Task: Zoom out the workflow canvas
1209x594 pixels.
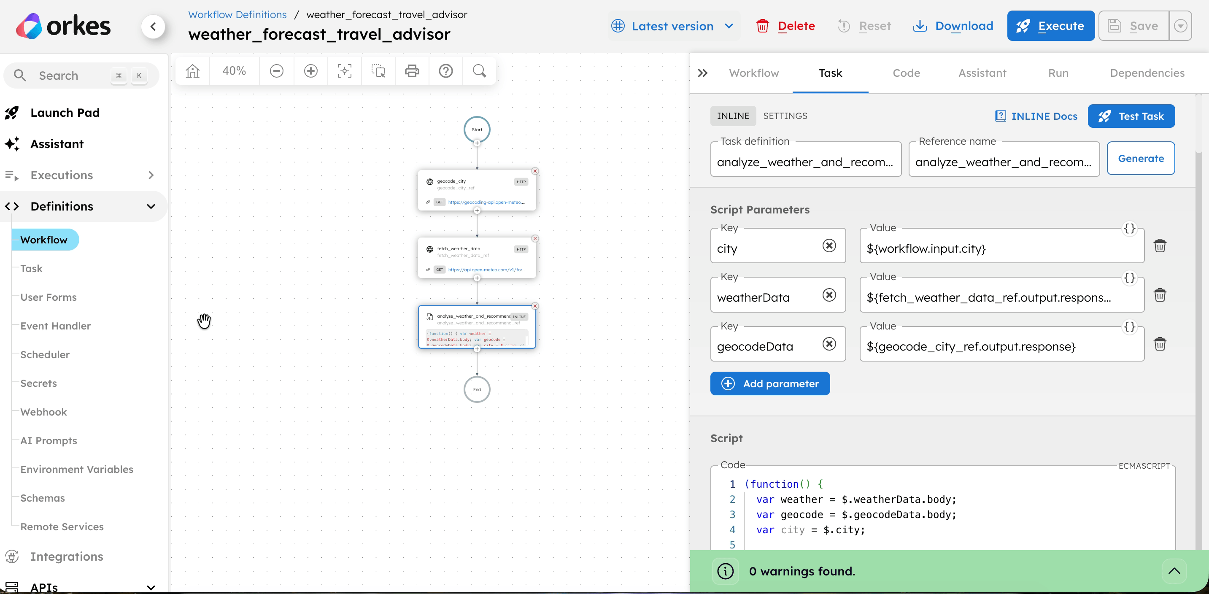Action: (x=276, y=71)
